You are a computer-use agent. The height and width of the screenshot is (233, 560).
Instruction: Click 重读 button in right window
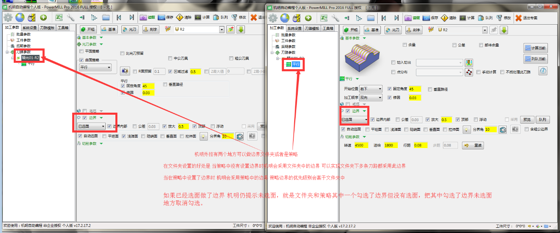472,145
